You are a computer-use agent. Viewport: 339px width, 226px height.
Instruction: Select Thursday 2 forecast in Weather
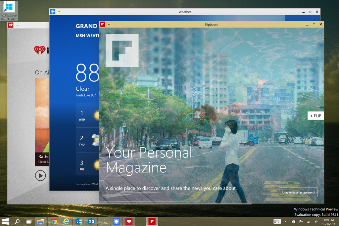pos(87,140)
